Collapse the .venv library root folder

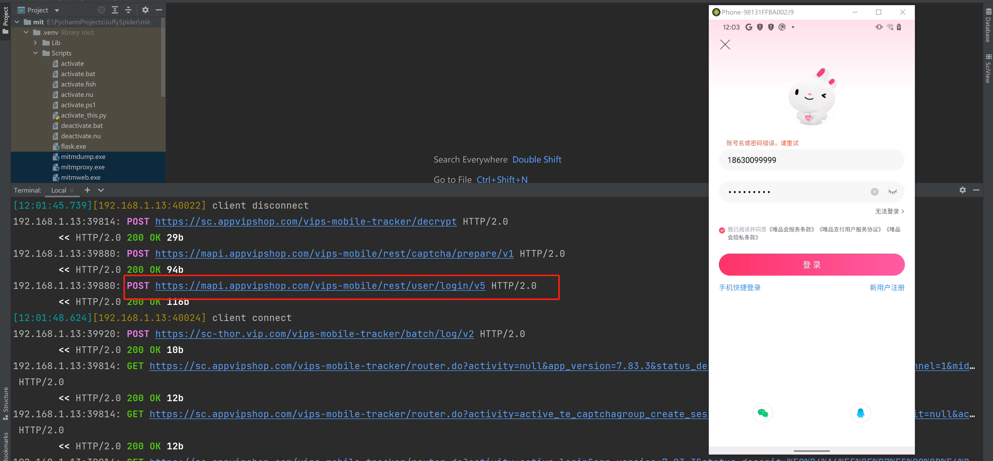26,32
